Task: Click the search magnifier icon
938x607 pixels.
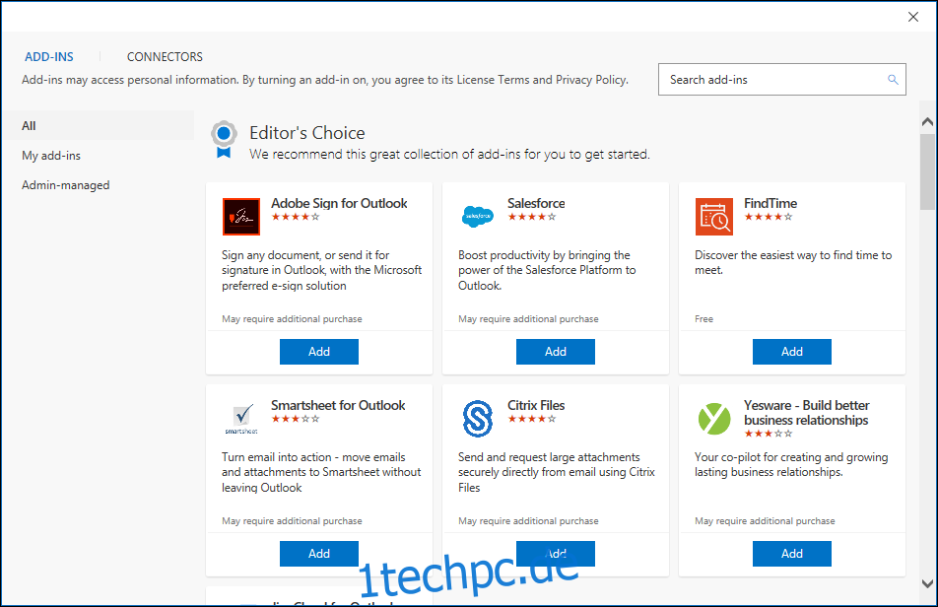Action: (893, 80)
